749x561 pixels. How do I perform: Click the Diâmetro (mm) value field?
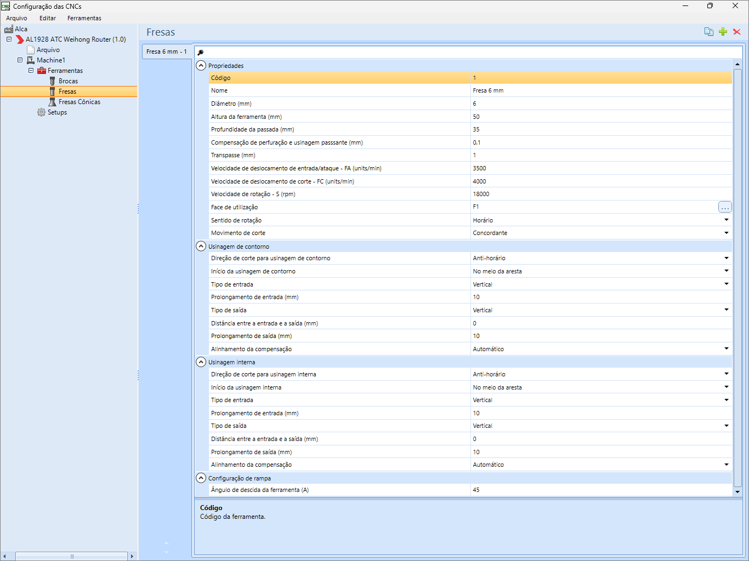[600, 104]
